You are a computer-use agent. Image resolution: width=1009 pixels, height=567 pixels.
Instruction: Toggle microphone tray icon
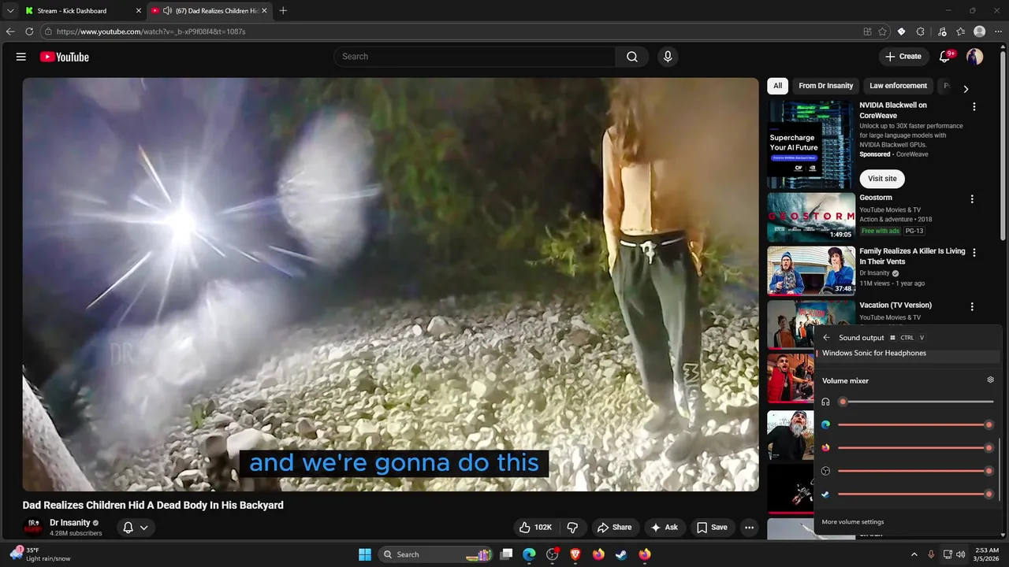(931, 554)
